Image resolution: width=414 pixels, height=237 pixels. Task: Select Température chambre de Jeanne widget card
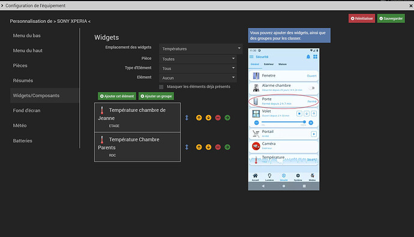coord(137,117)
